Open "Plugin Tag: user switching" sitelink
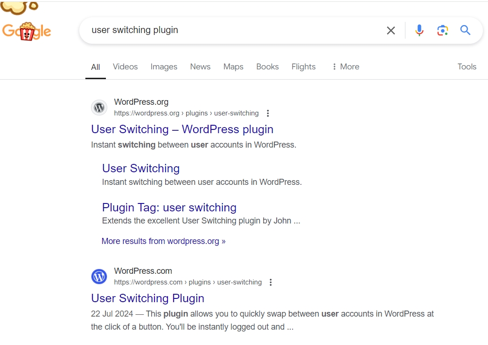 (169, 207)
